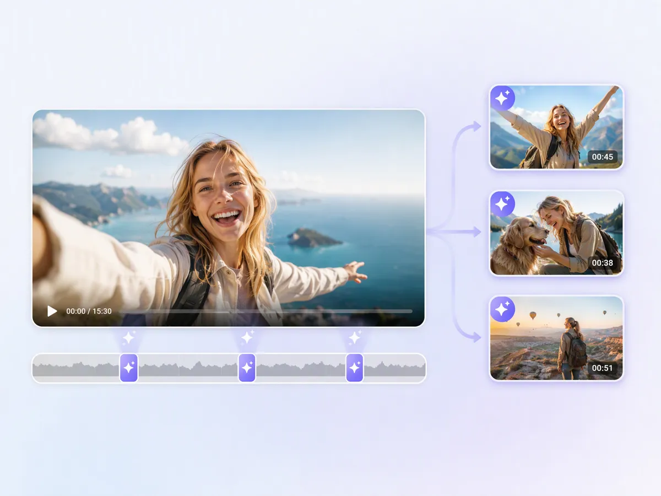
Task: Open the 00:51 hot air balloon clip thumbnail
Action: point(556,338)
